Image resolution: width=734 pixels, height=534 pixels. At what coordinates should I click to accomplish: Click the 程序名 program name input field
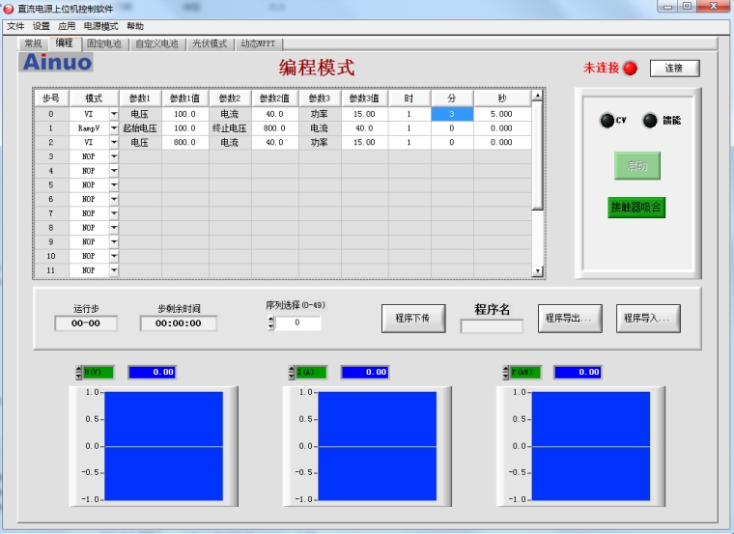click(492, 326)
